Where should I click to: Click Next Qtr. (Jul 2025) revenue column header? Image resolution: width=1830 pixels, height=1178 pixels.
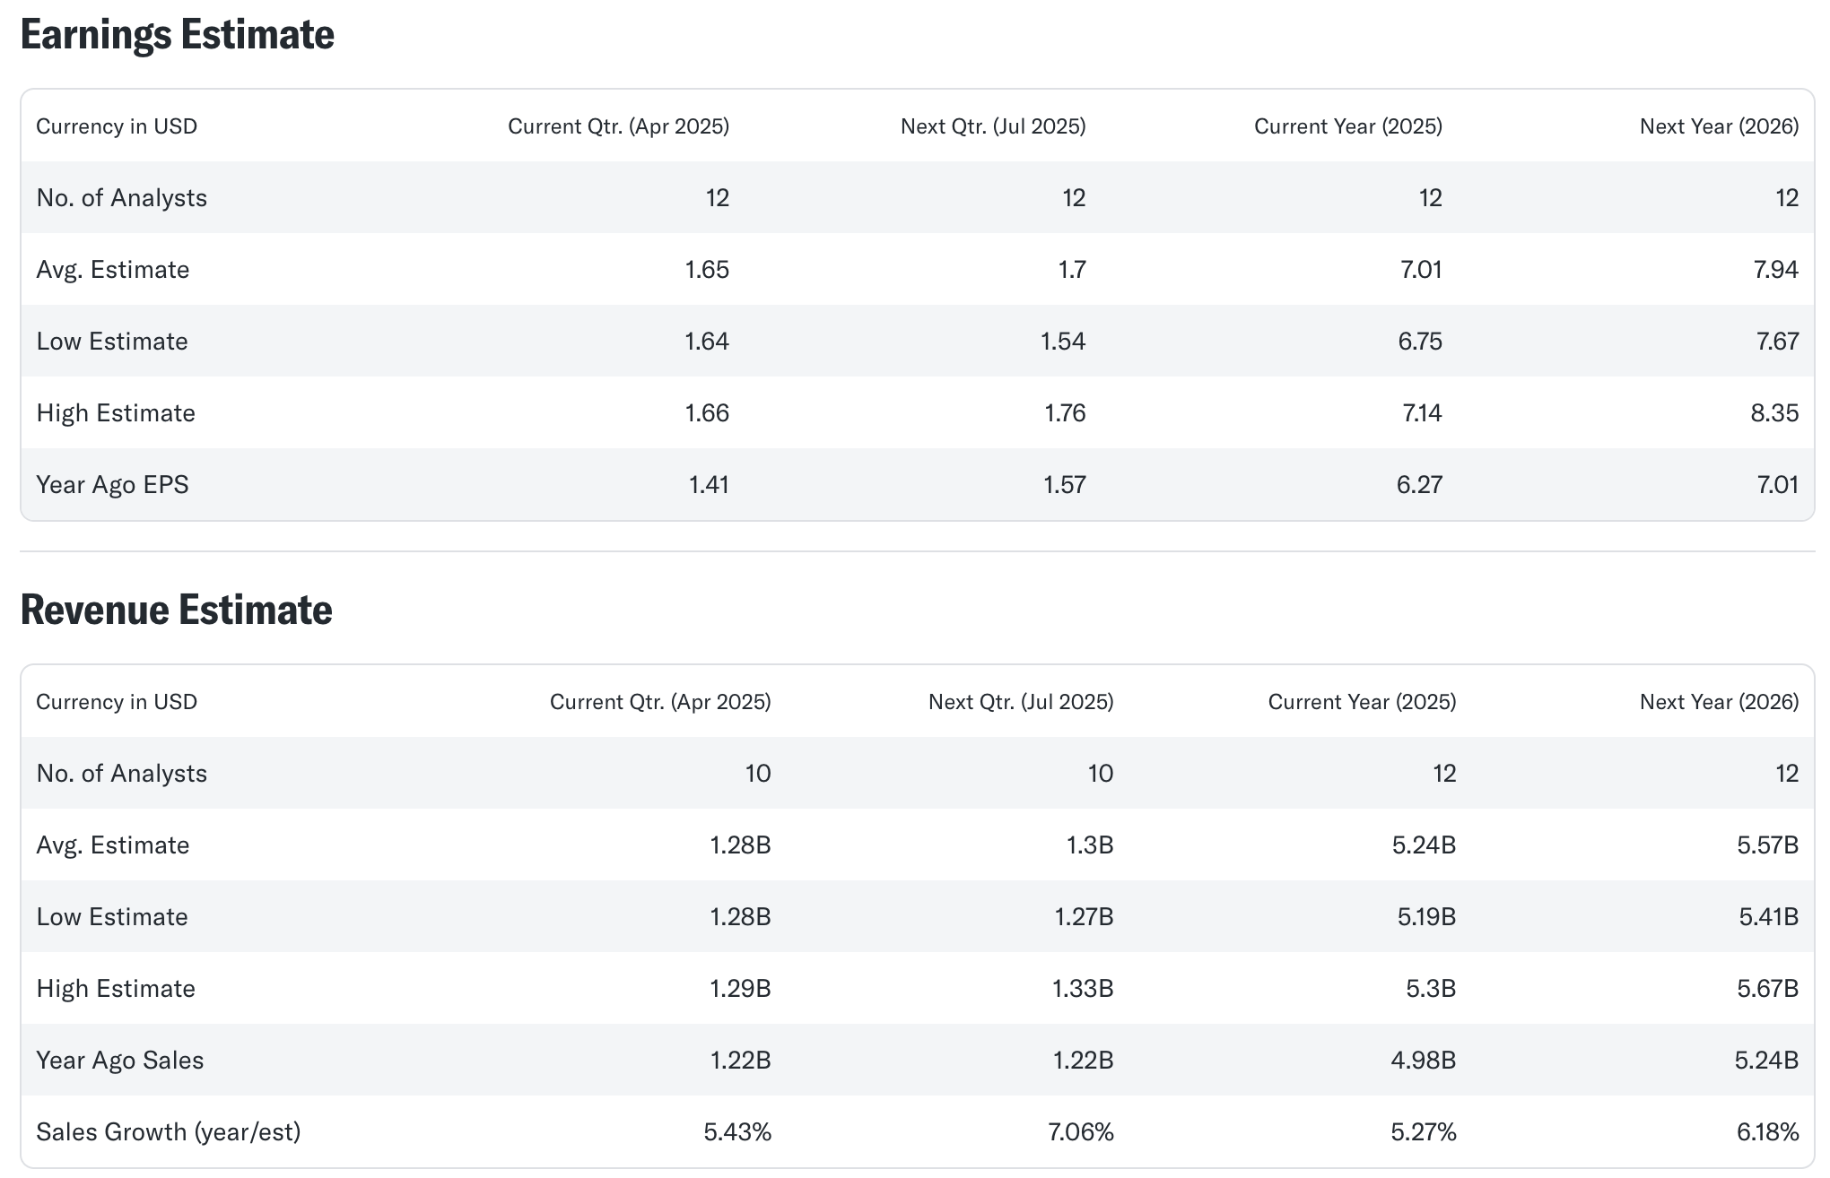coord(1020,702)
